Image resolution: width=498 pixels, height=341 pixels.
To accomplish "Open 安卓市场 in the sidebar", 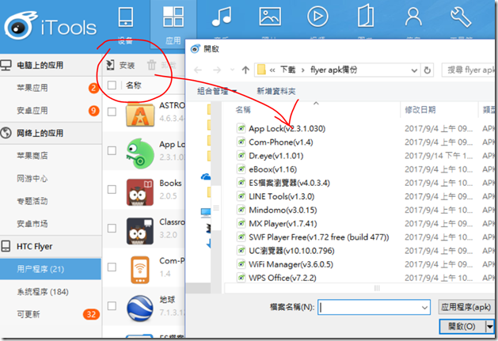I will point(32,224).
